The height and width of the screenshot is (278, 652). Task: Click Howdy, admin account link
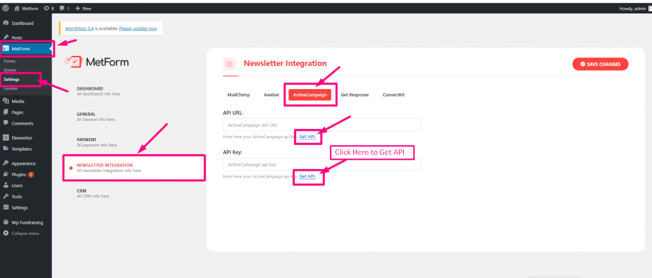[632, 8]
